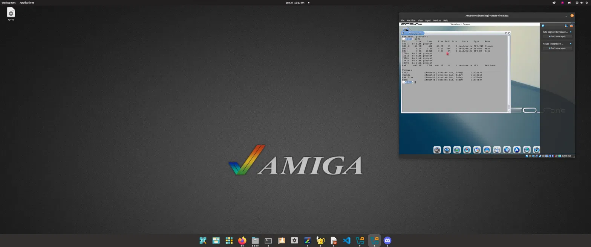
Task: Open the document viewer icon in dock
Action: pyautogui.click(x=334, y=241)
